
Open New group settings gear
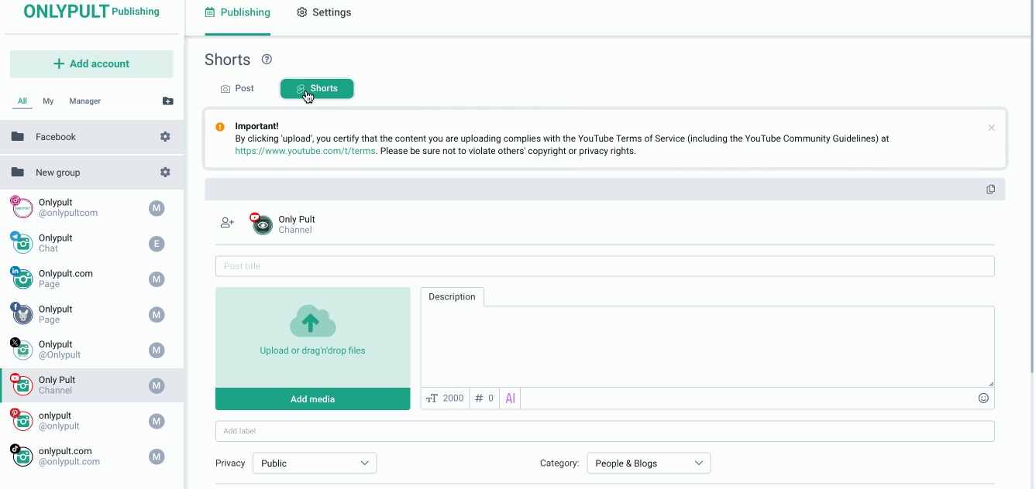click(x=165, y=173)
